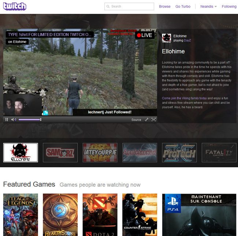This screenshot has height=236, width=238.
Task: Select the ProTech featured stream thumbnail
Action: click(x=179, y=153)
